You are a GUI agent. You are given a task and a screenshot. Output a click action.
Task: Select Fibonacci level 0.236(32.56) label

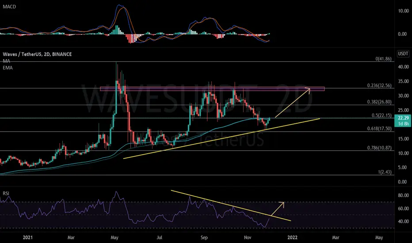coord(379,85)
